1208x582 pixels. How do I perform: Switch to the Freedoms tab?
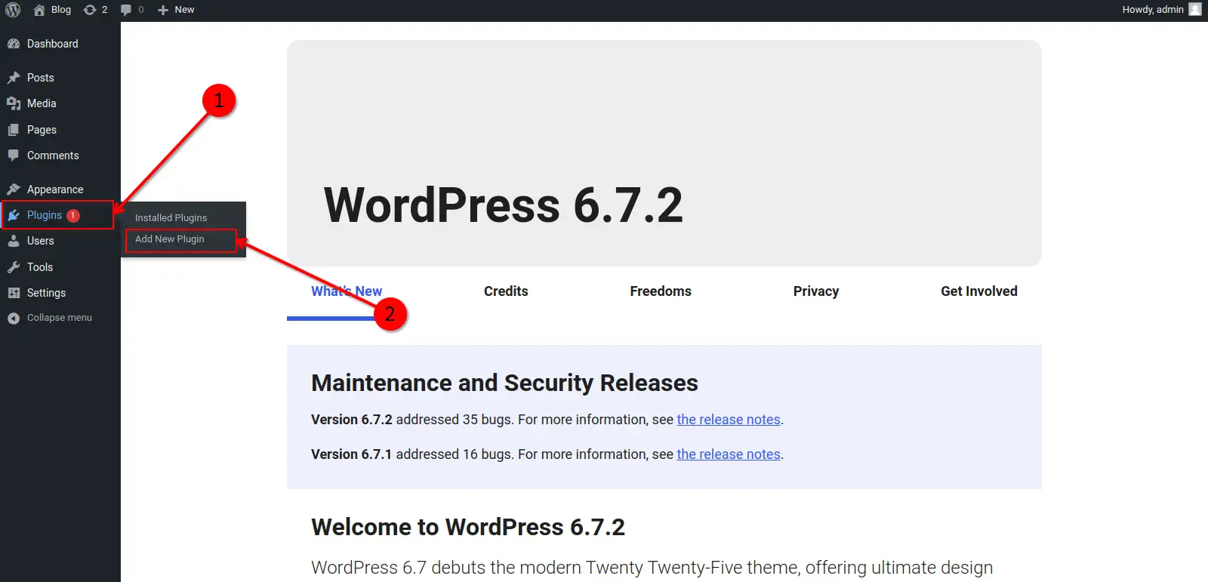tap(661, 291)
